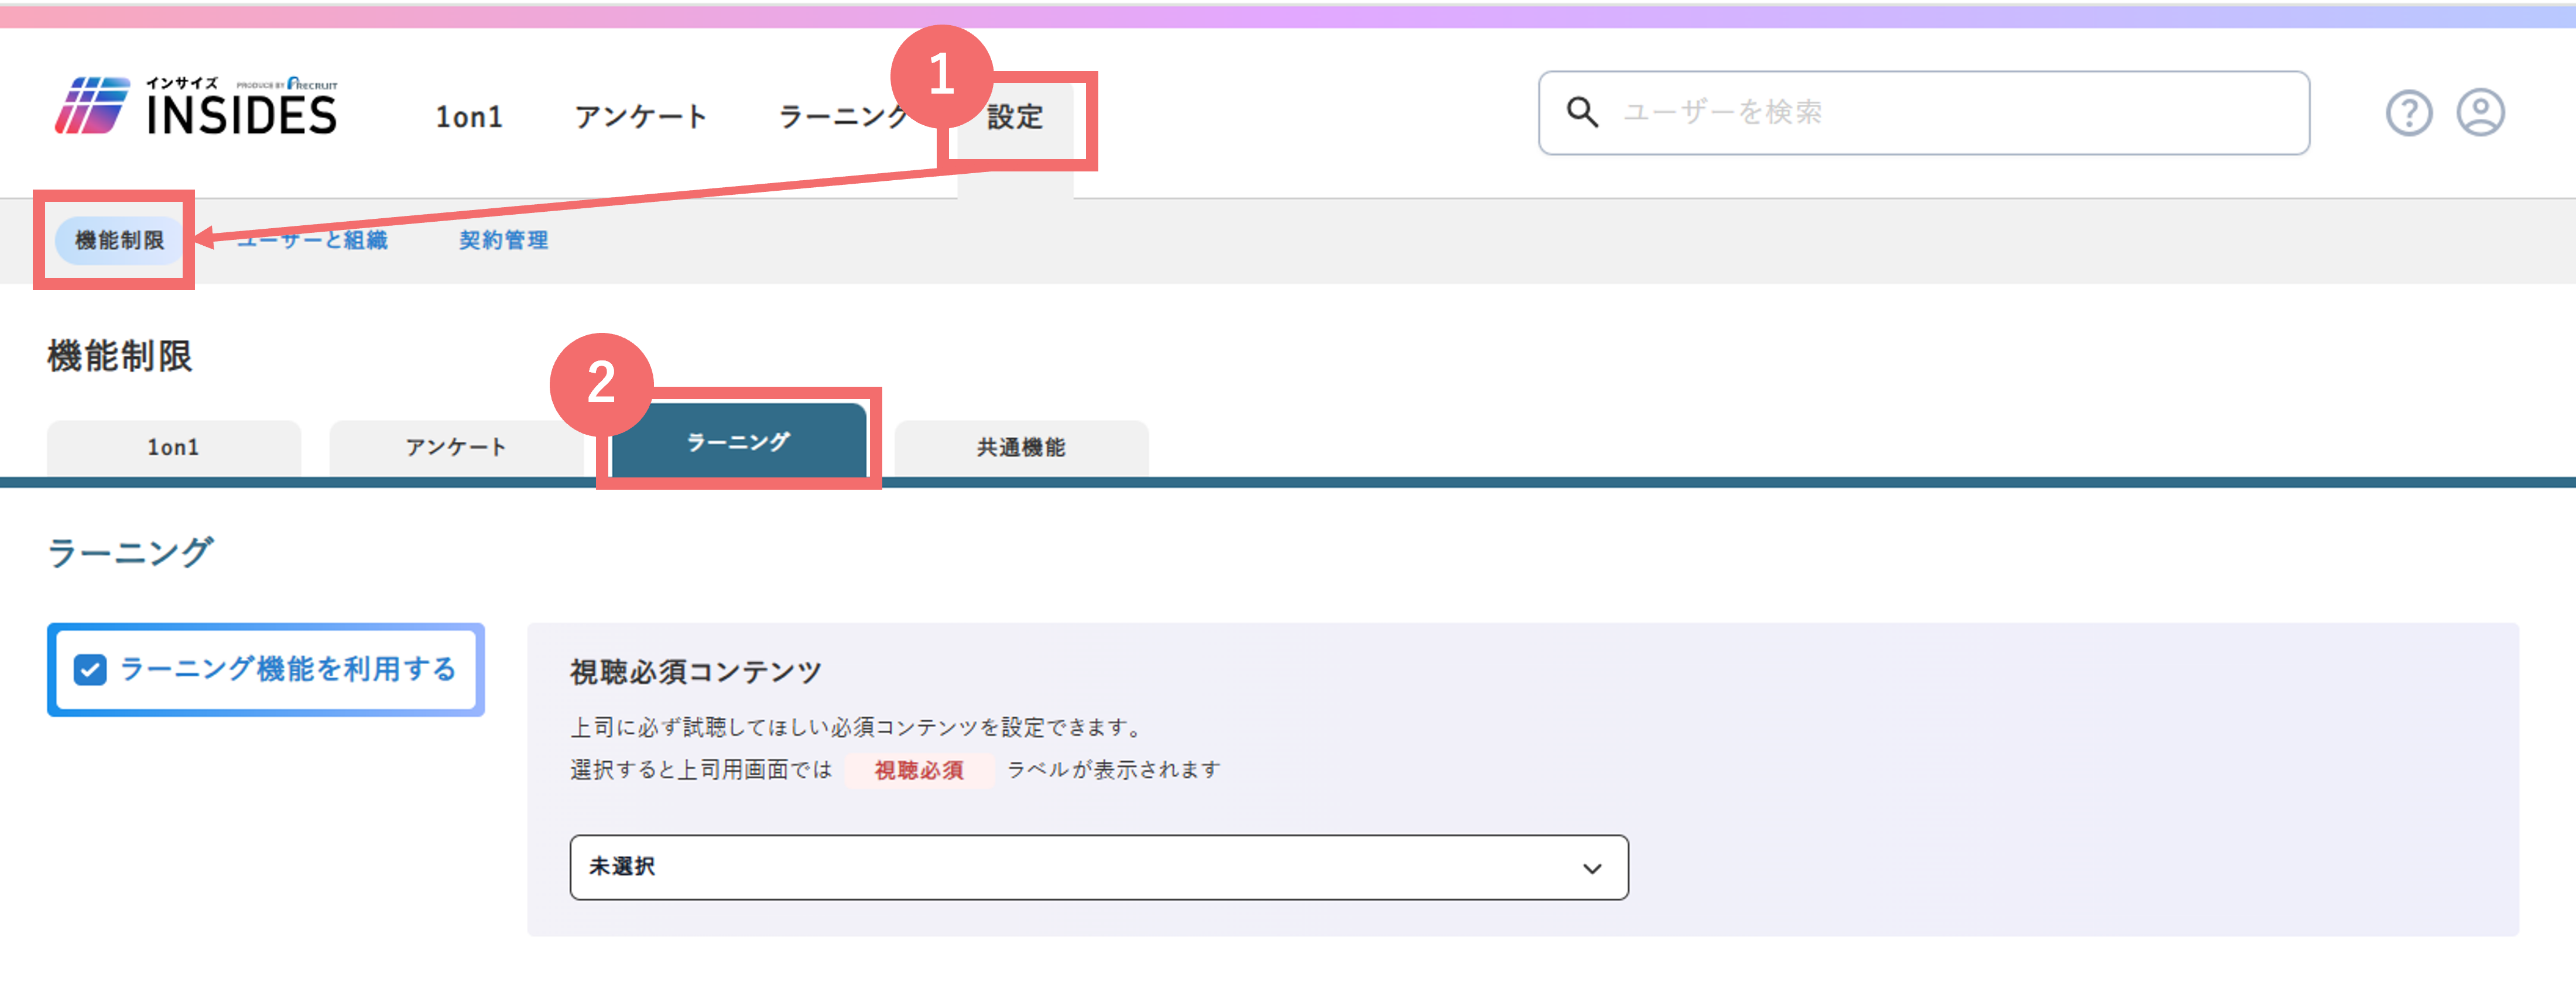This screenshot has height=1004, width=2576.
Task: Switch to the 1on1 feature tab
Action: click(174, 448)
